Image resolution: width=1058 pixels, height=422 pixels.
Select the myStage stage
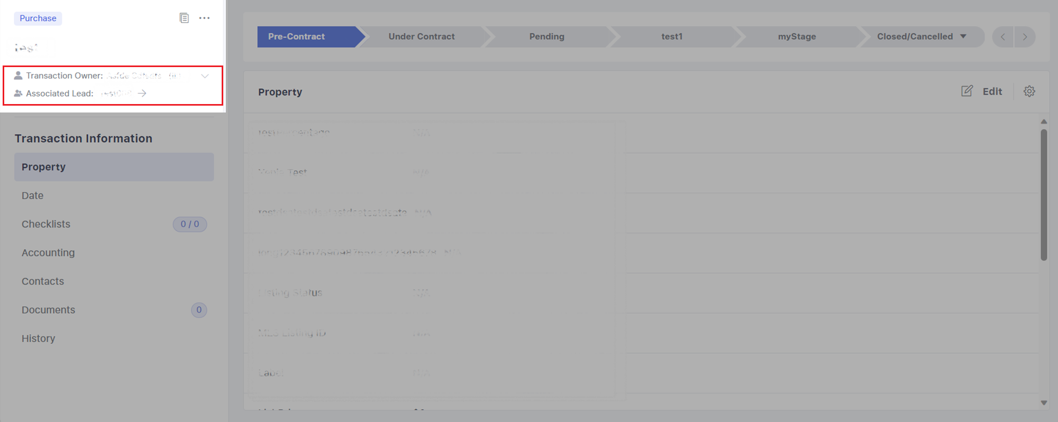point(797,36)
